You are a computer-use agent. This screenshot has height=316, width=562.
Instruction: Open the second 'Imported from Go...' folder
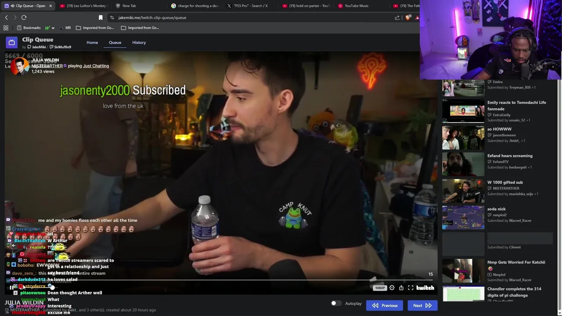coord(140,28)
